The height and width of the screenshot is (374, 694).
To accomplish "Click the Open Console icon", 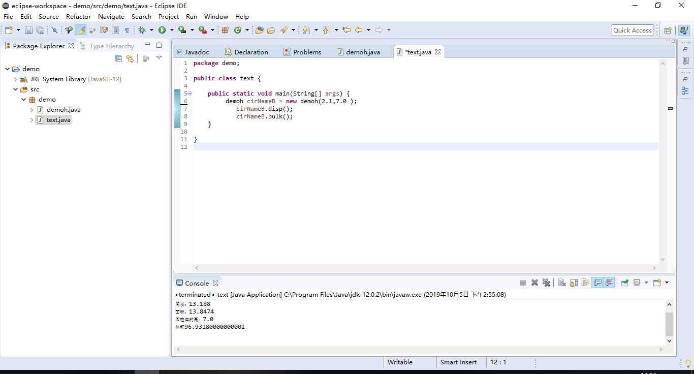I will click(657, 283).
